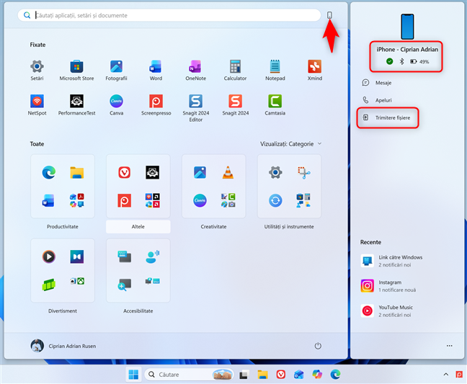Launch Camtasia from pinned apps
The width and height of the screenshot is (467, 384).
[275, 105]
